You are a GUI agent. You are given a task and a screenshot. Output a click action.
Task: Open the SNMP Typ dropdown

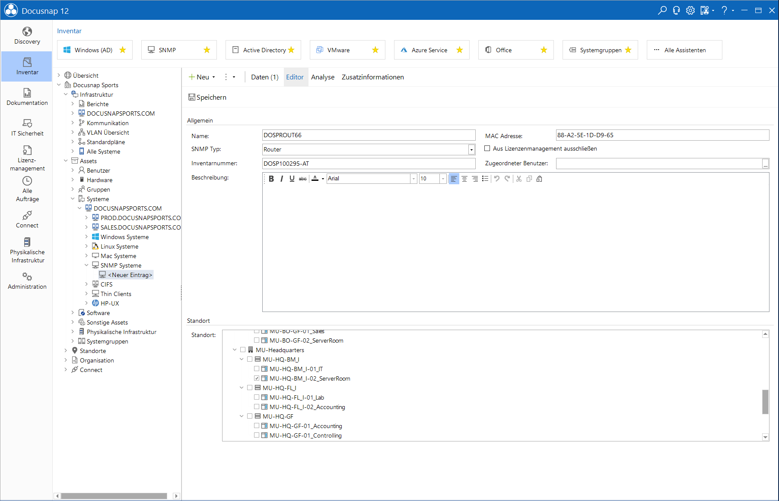point(471,149)
